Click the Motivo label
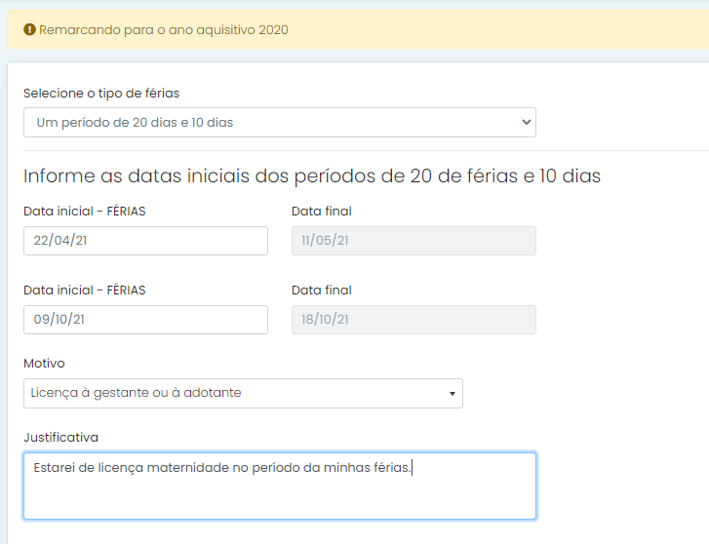 click(44, 363)
